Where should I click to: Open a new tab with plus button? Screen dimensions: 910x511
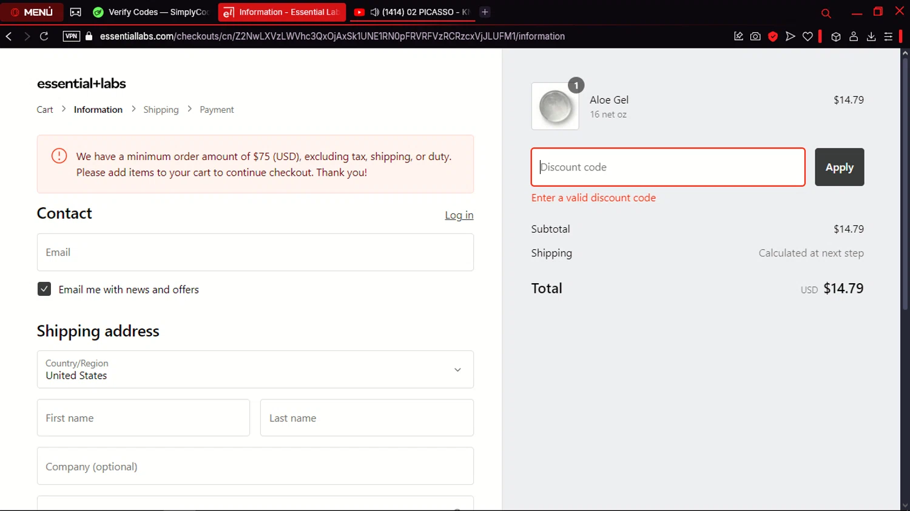(485, 12)
